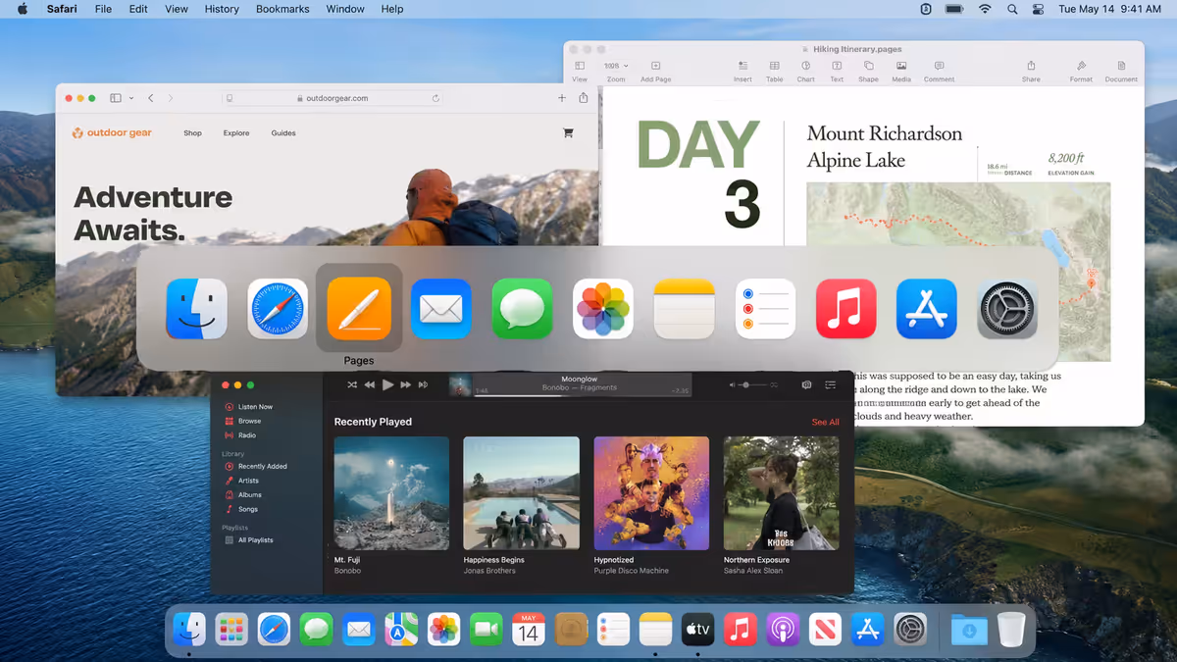Click Comment in the Pages toolbar
The image size is (1177, 662).
pyautogui.click(x=939, y=71)
